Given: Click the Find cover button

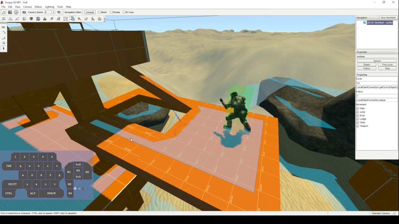Looking at the screenshot, I should [x=387, y=65].
